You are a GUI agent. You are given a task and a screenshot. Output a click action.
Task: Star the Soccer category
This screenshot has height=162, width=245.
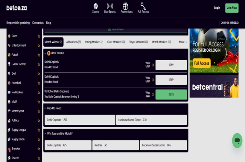click(39, 158)
